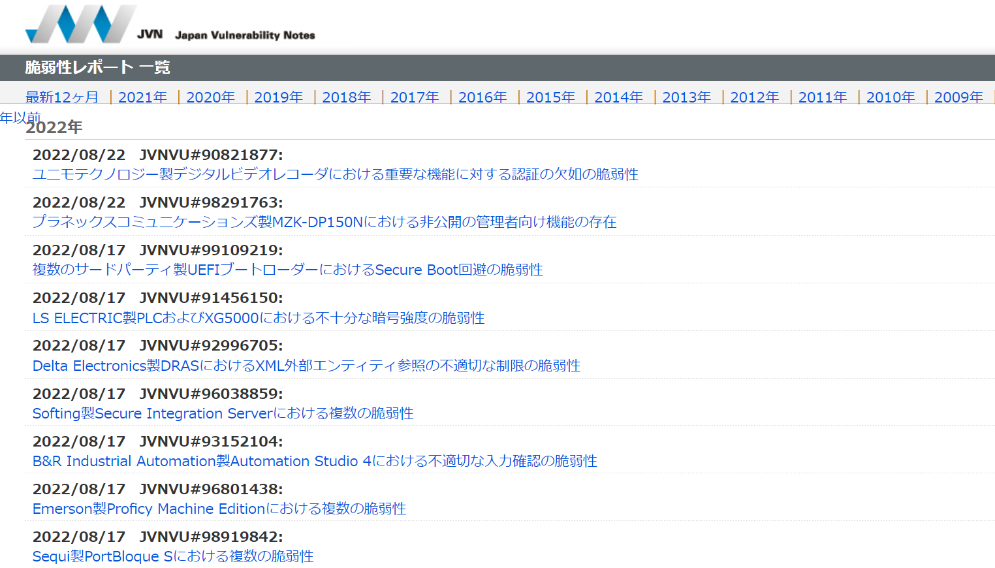Select the 2009年 year link
The image size is (995, 568).
(x=958, y=97)
